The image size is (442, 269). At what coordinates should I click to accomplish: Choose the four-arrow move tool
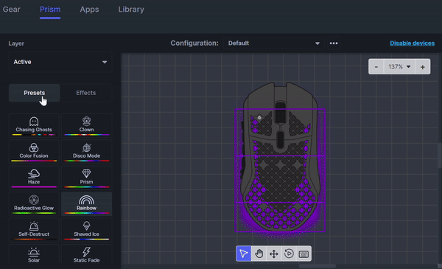click(x=274, y=254)
